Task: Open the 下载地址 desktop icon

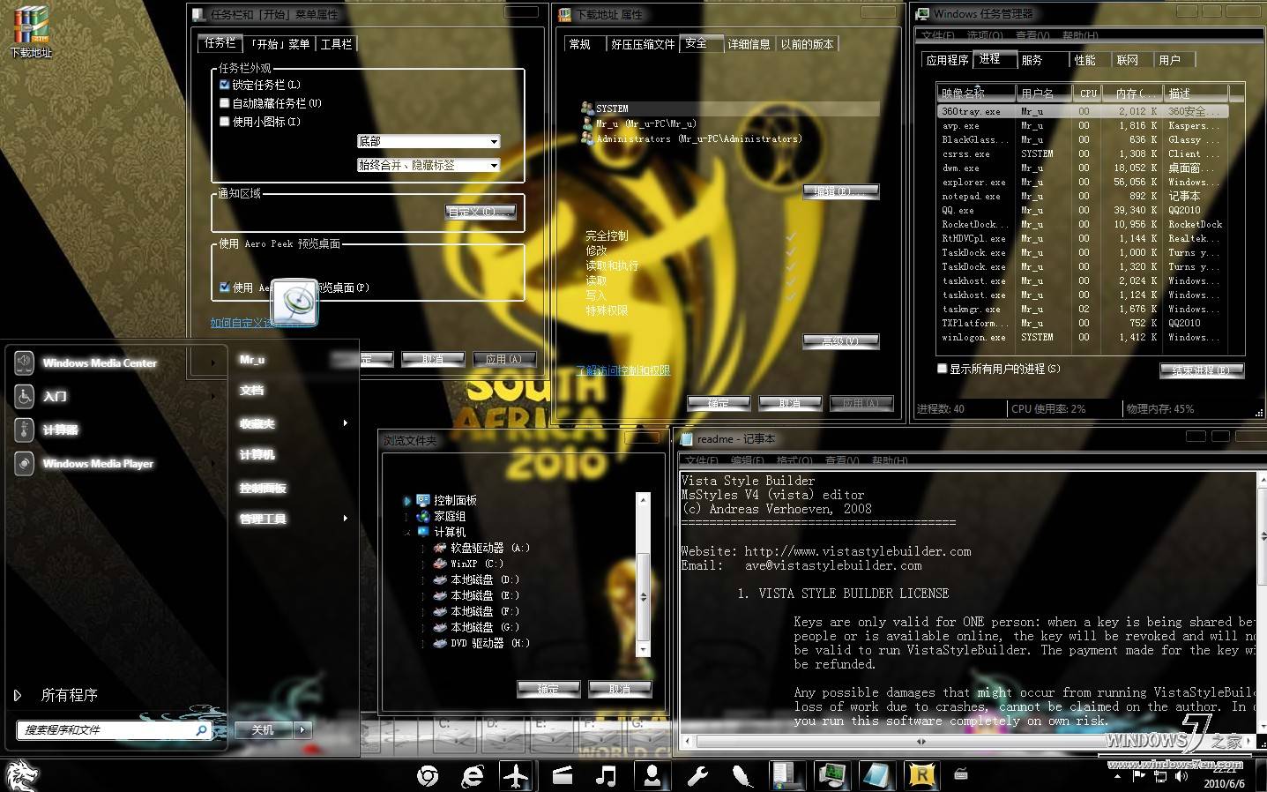Action: click(x=30, y=32)
